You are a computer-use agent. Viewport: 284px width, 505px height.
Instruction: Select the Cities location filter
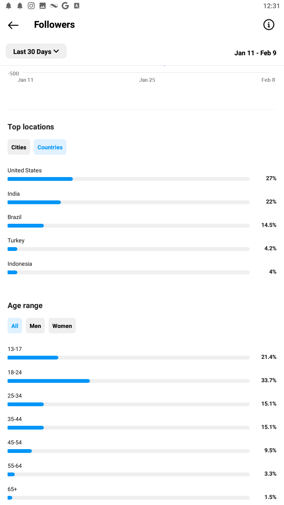coord(19,147)
